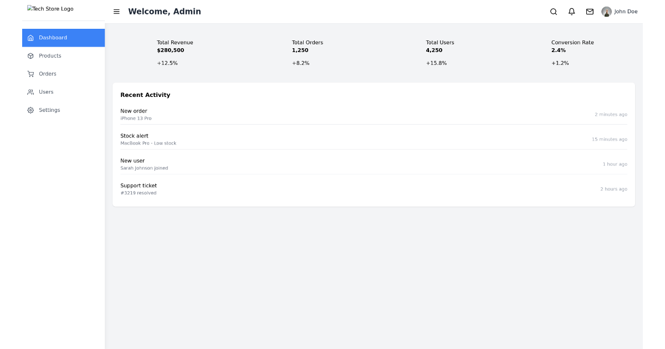Open search using magnifier icon
This screenshot has width=665, height=349.
click(553, 12)
